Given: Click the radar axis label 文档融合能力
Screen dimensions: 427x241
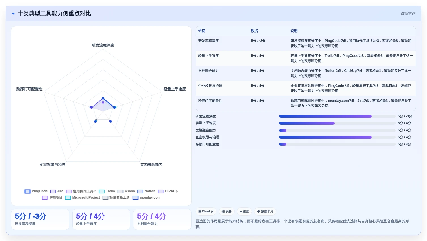Looking at the screenshot, I should 151,165.
